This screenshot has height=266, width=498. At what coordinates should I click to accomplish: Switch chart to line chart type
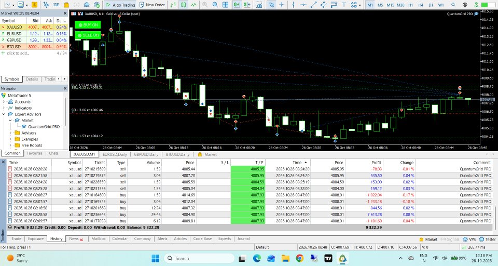pyautogui.click(x=193, y=5)
